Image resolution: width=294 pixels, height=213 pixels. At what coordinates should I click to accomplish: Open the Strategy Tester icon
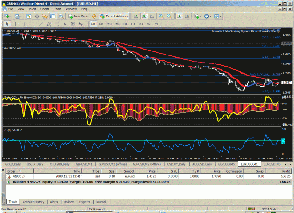pos(61,16)
